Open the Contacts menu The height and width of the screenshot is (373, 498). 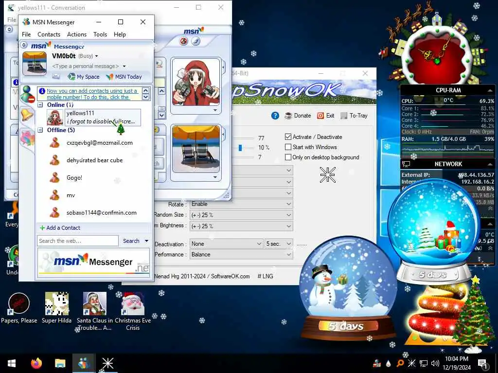point(49,34)
